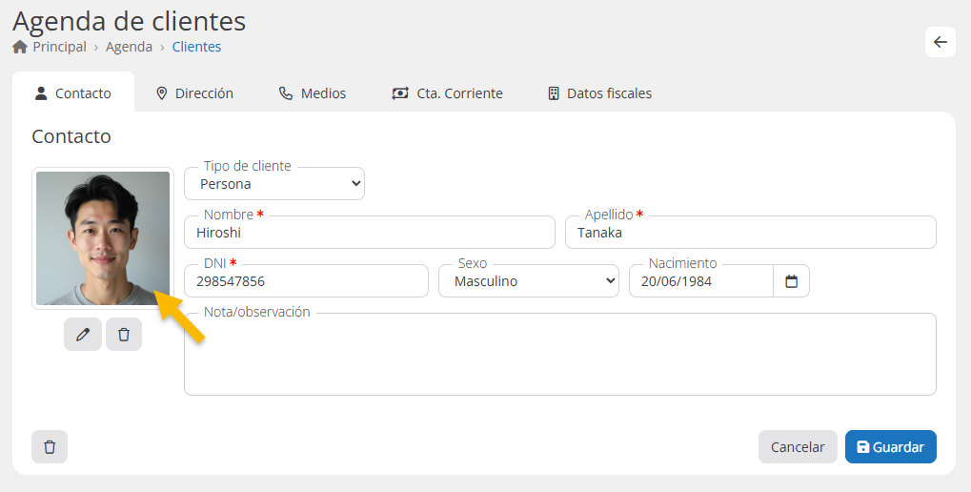Click the pencil icon to edit photo
The height and width of the screenshot is (492, 971).
[x=83, y=335]
